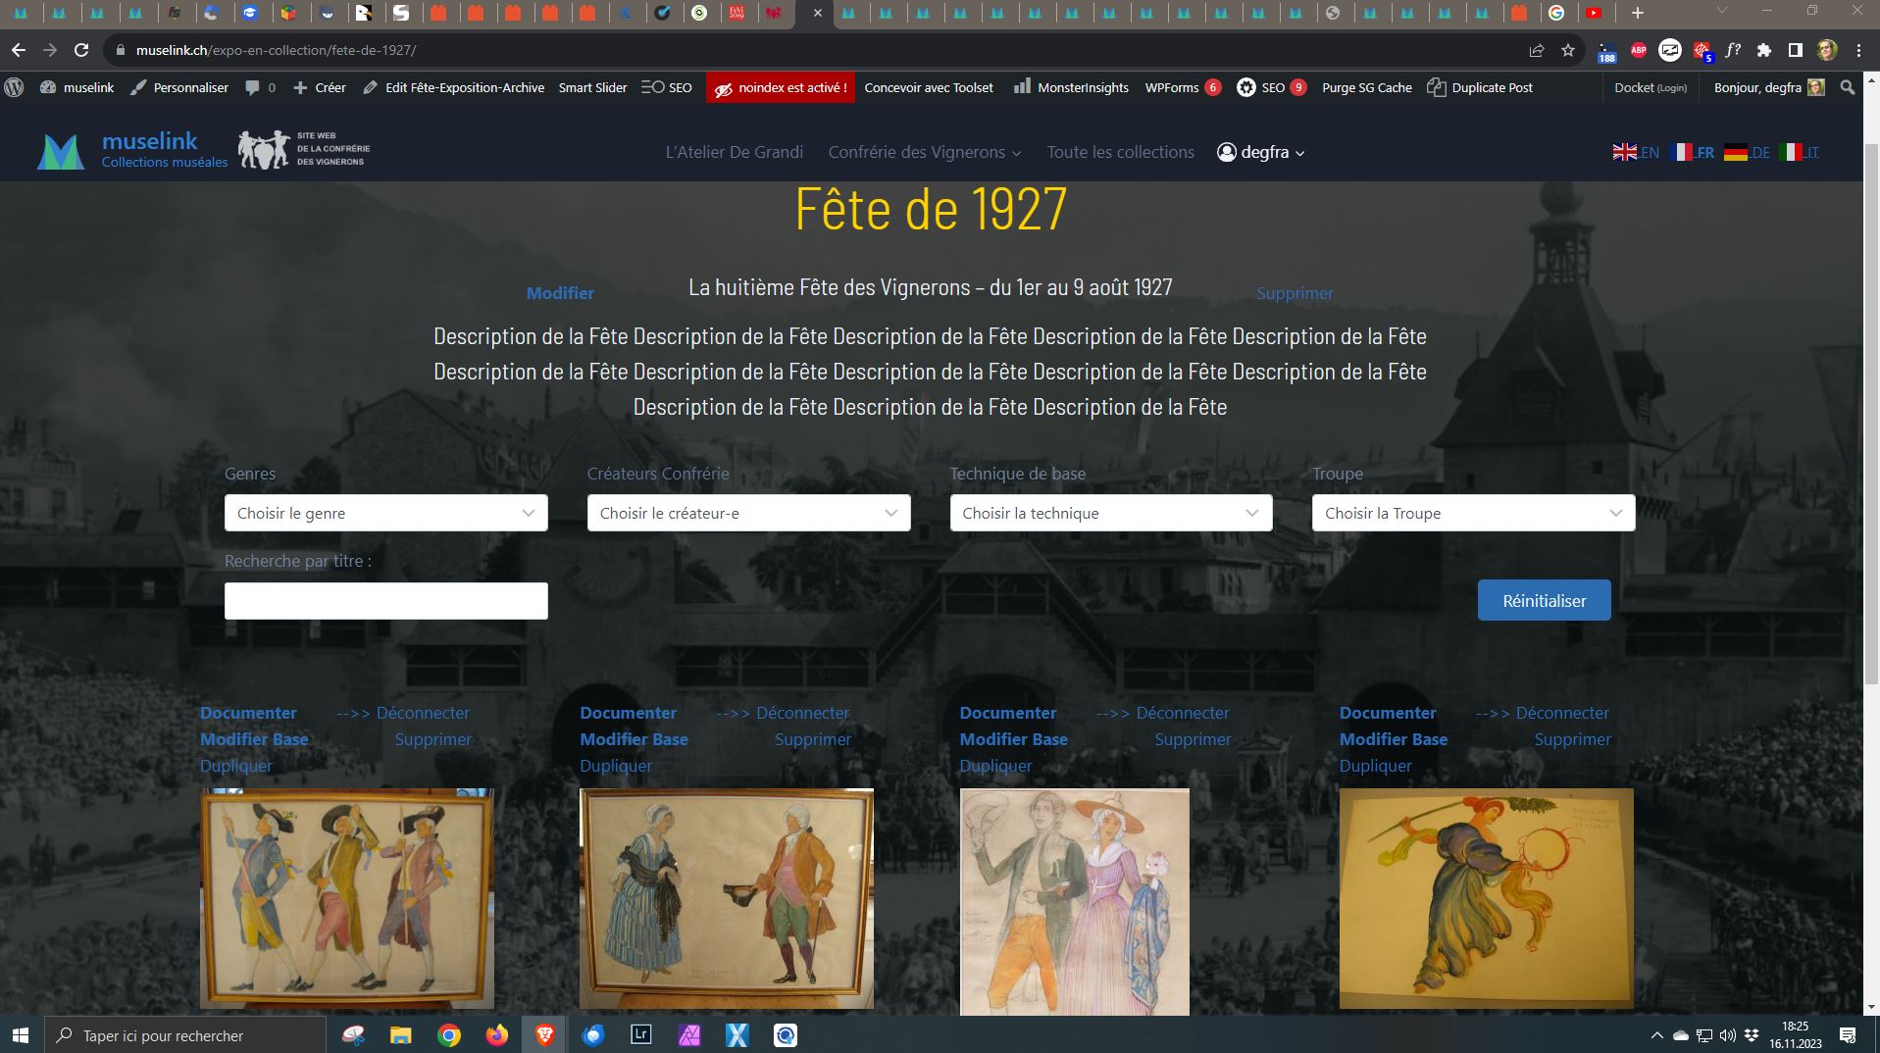Open the Chrome three-dot menu

pyautogui.click(x=1858, y=50)
